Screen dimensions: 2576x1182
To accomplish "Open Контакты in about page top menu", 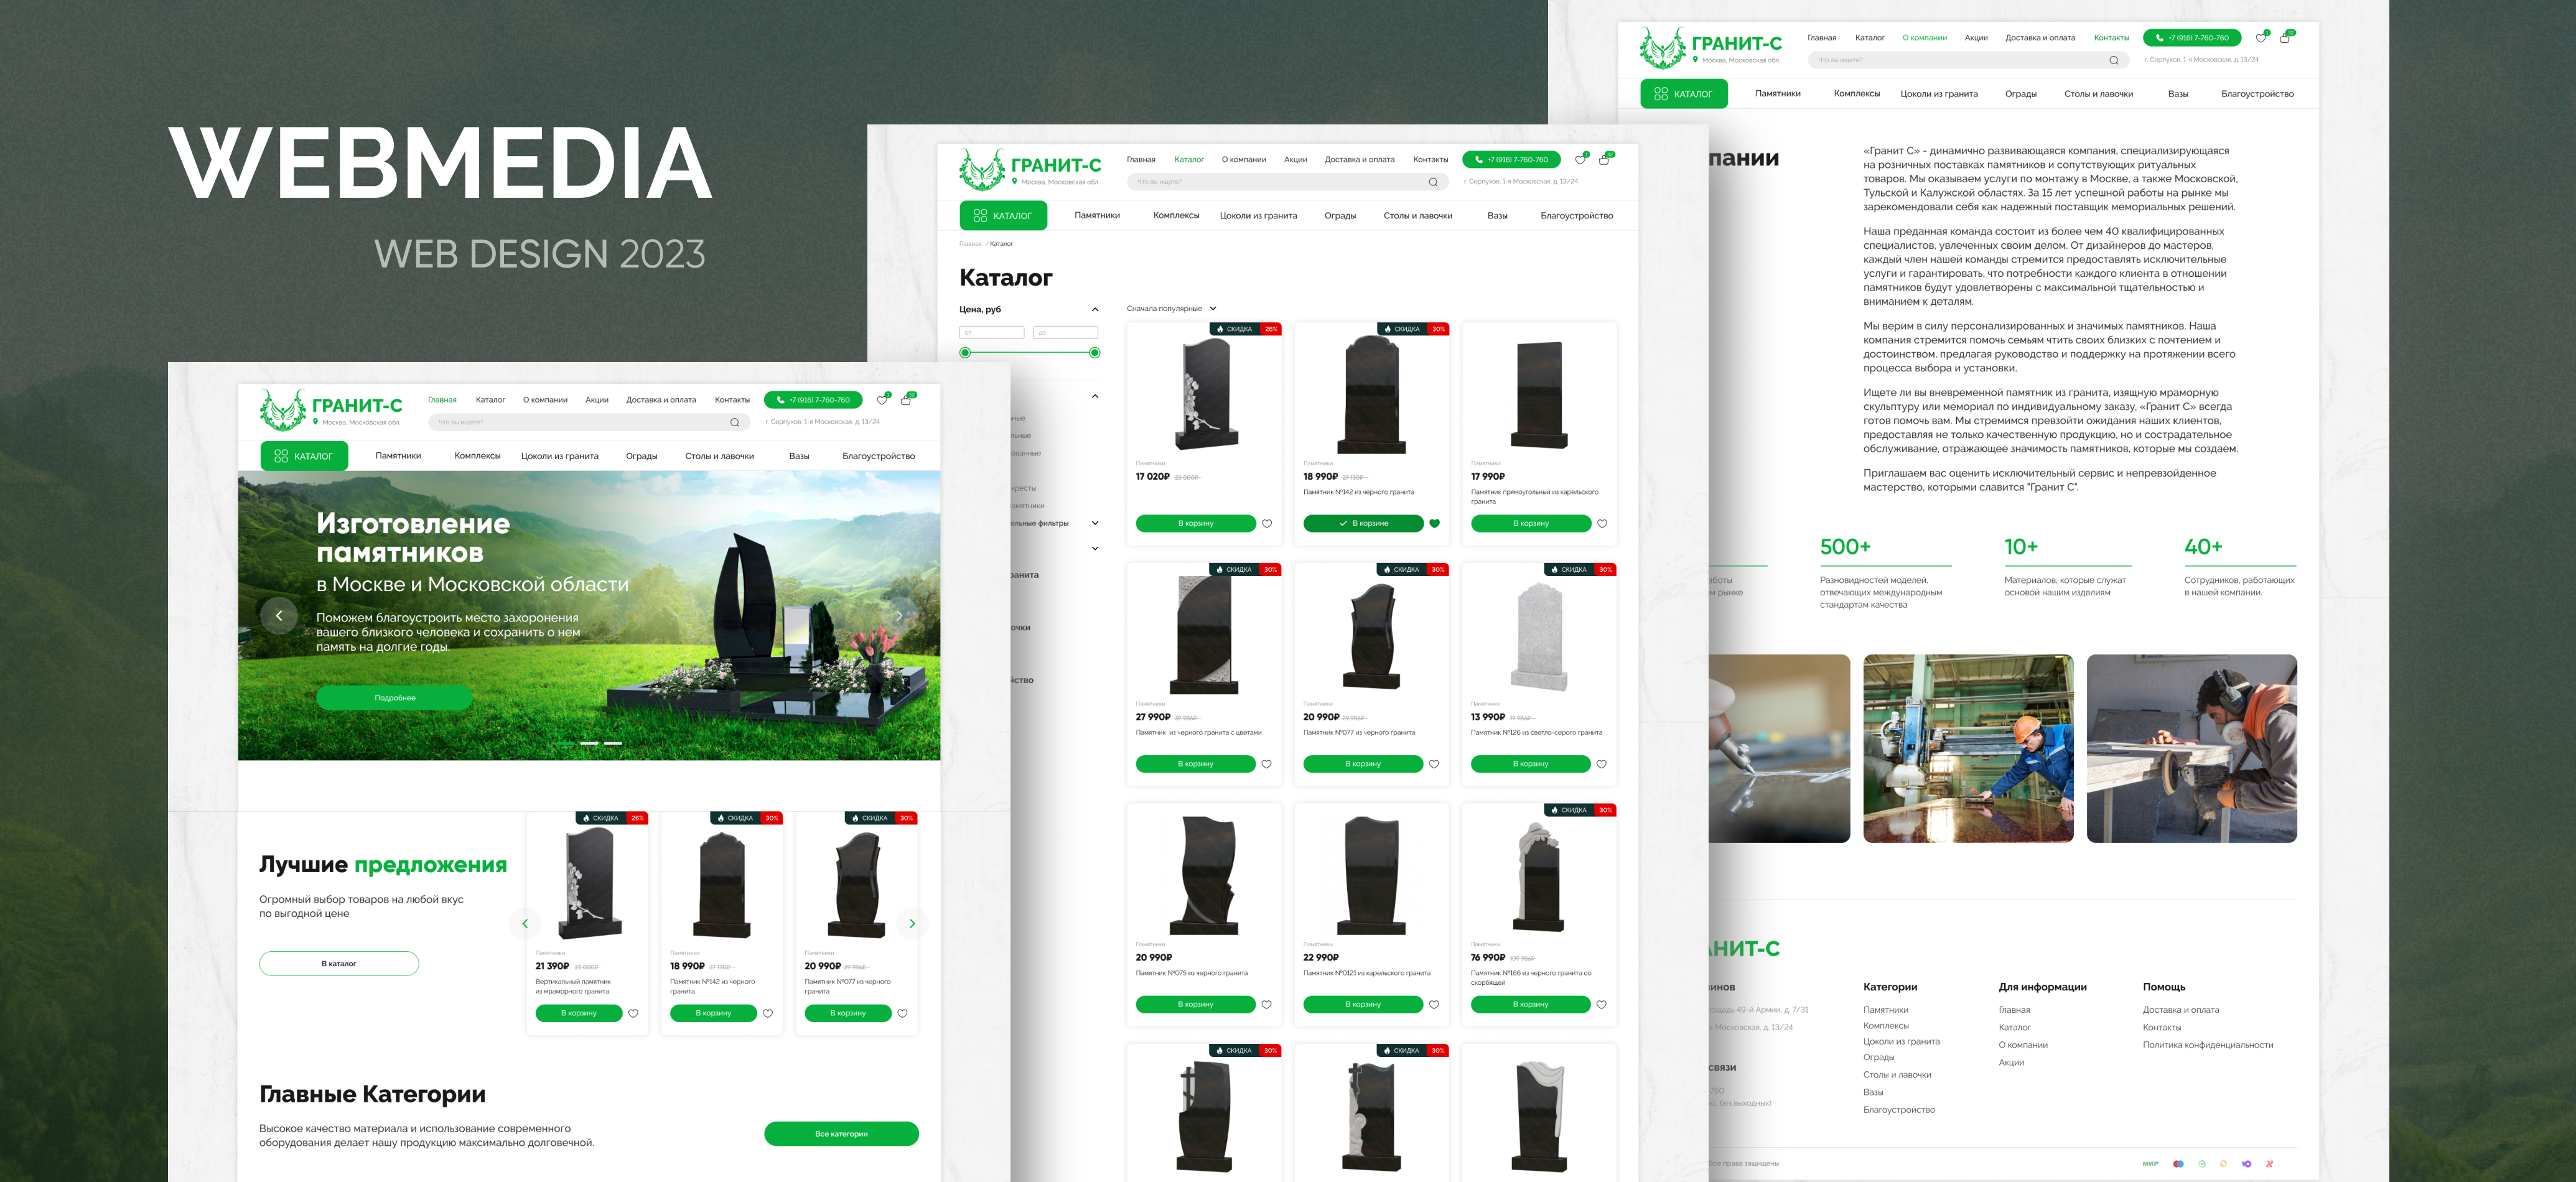I will (x=2112, y=38).
